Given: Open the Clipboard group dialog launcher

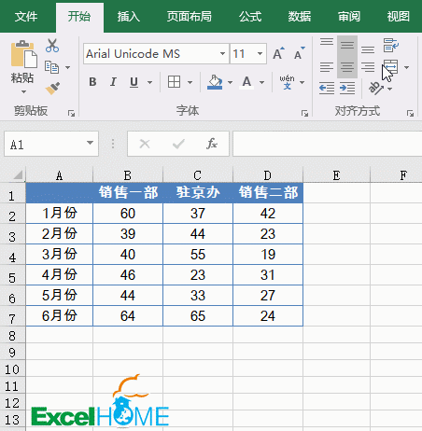Looking at the screenshot, I should [x=71, y=114].
